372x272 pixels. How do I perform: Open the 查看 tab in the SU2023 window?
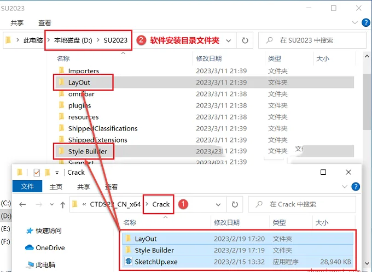coord(45,23)
